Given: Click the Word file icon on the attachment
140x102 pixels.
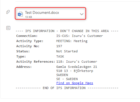Looking at the screenshot, I should [x=20, y=14].
